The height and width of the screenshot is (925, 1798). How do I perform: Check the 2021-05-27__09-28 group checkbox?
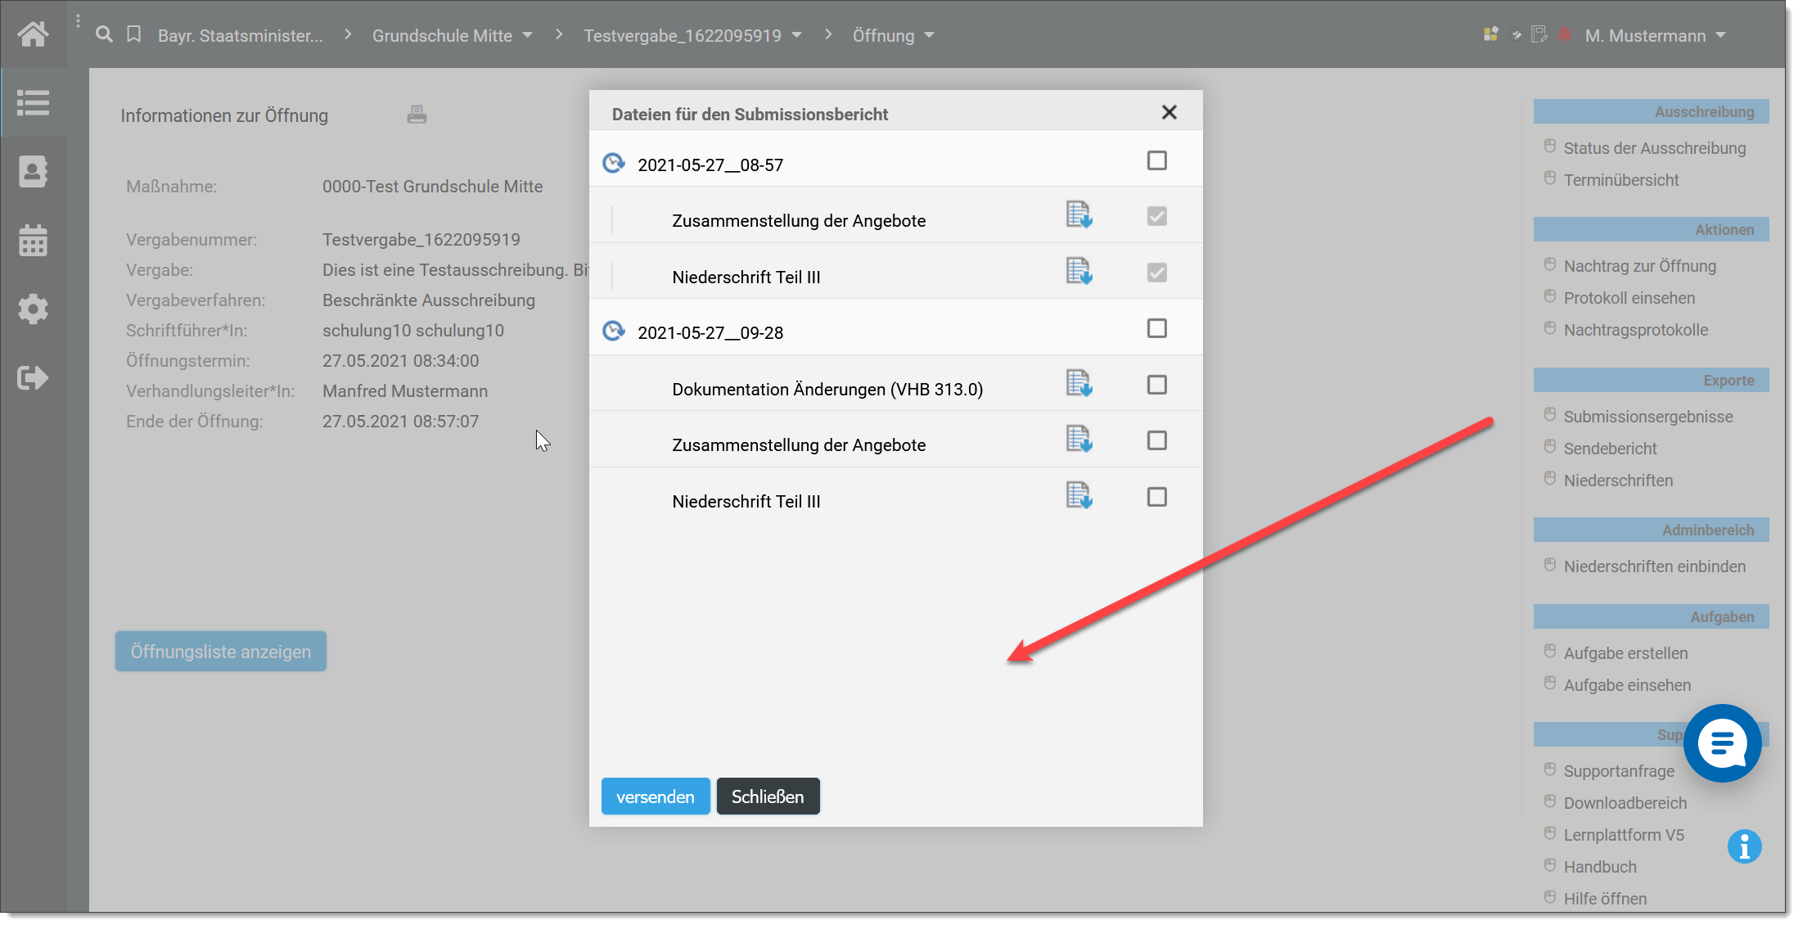1157,328
